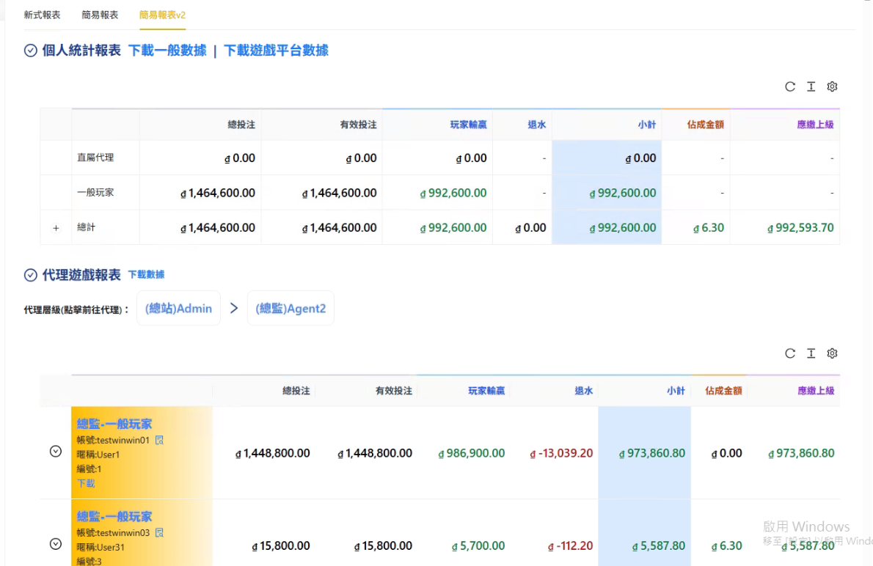Collapse the 個人統計報表 section
This screenshot has height=566, width=873.
(31, 51)
